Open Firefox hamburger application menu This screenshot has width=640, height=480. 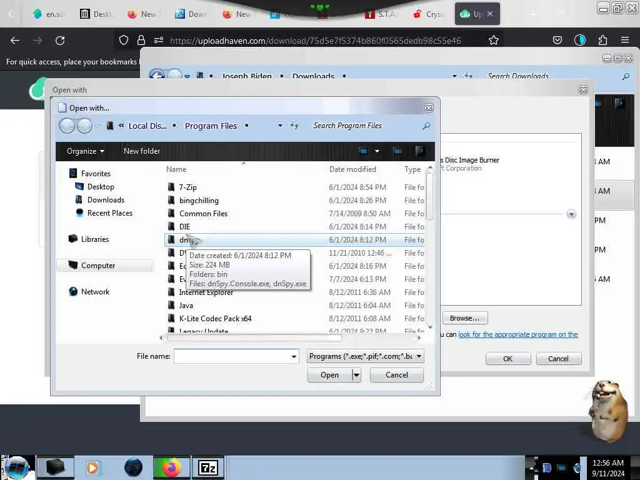pos(624,40)
